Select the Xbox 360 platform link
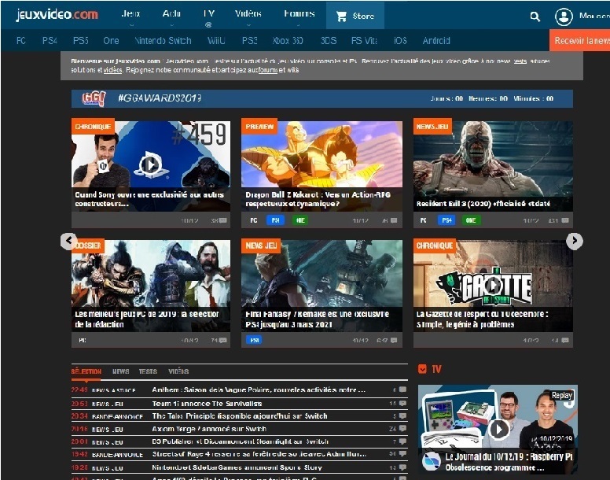 288,40
